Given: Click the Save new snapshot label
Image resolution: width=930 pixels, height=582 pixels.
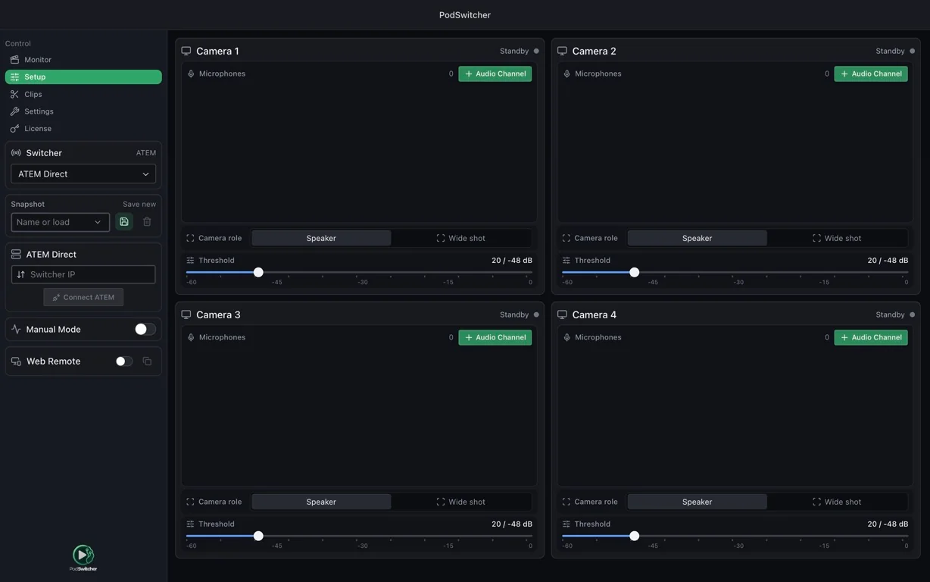Looking at the screenshot, I should click(x=139, y=204).
